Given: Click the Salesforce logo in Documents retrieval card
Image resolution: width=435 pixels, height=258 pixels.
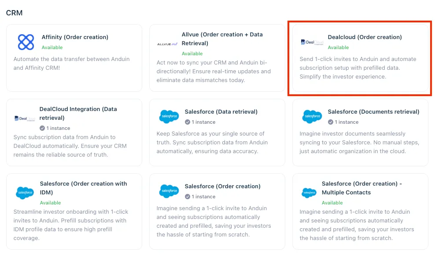Looking at the screenshot, I should (x=312, y=116).
